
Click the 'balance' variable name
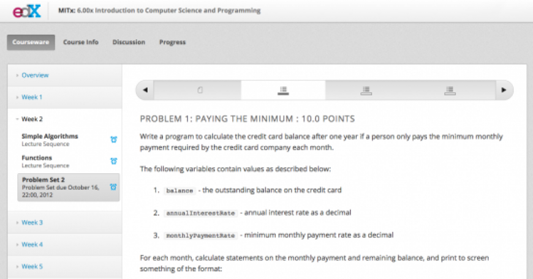coord(180,191)
